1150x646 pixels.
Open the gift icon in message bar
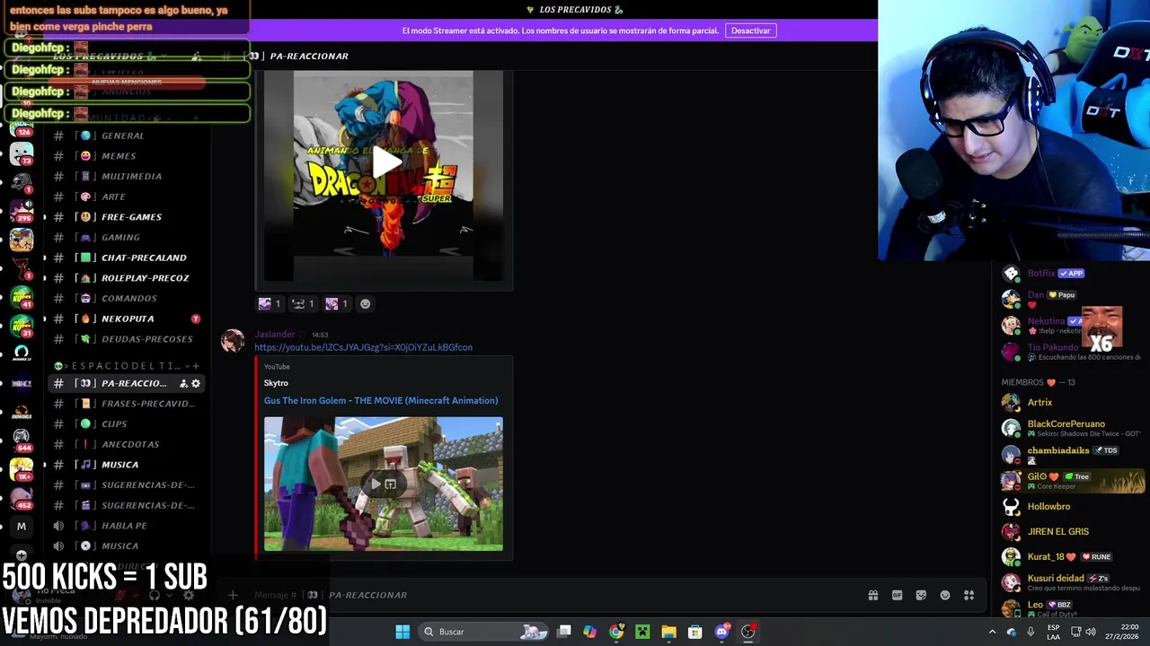tap(873, 595)
